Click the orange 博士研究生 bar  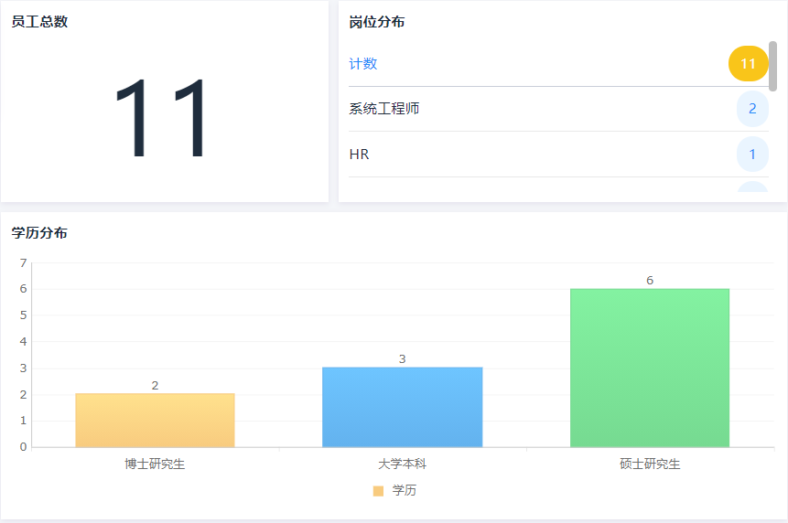point(155,421)
